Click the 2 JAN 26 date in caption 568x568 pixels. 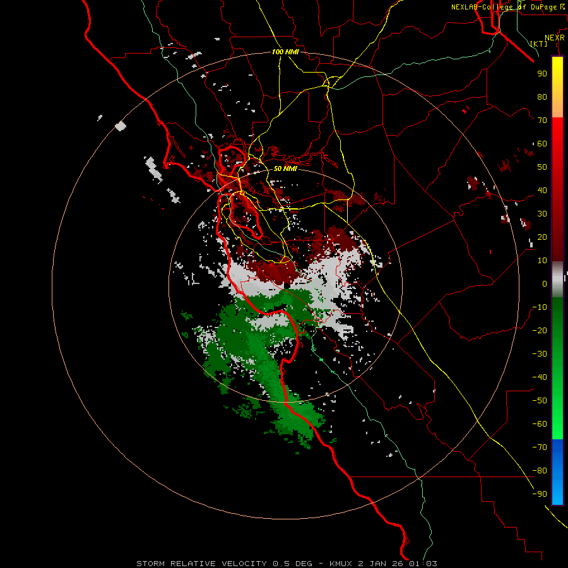pyautogui.click(x=381, y=564)
